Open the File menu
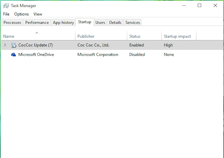This screenshot has height=158, width=224. [6, 14]
